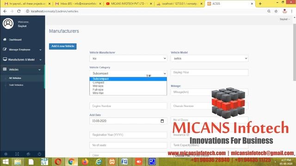The image size is (296, 166).
Task: Open Chrome menu three dots
Action: coord(292,11)
